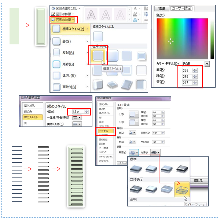Click the 奥行き 24 pt depth field
220x220 pixels.
[x=157, y=133]
